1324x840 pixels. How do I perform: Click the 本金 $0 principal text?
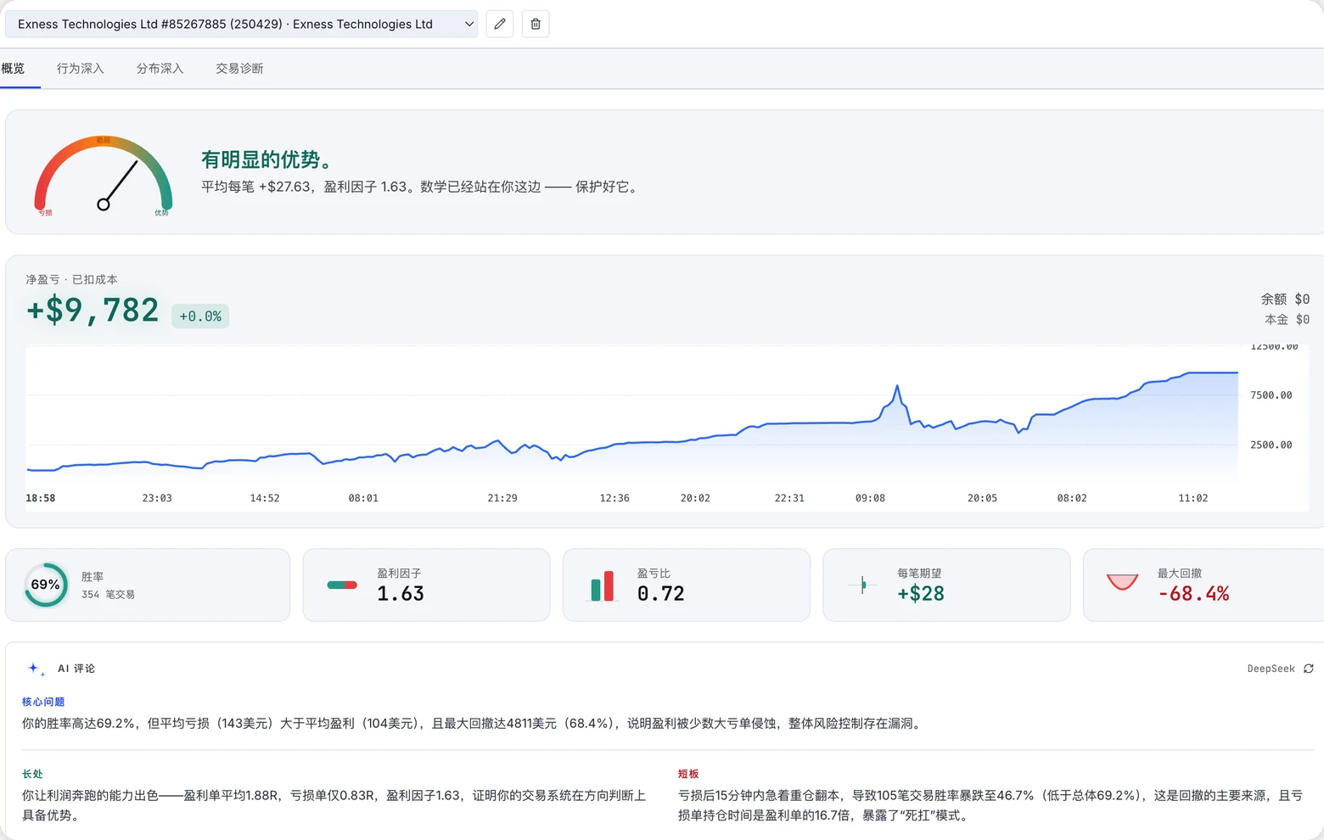click(1287, 320)
